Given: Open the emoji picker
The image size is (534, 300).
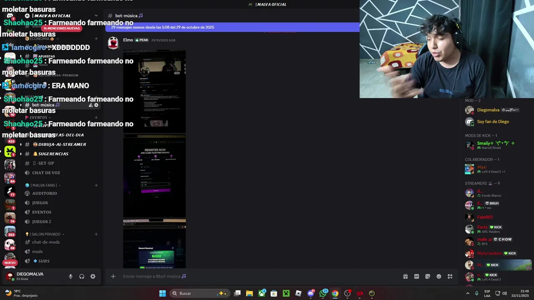Looking at the screenshot, I should [439, 276].
